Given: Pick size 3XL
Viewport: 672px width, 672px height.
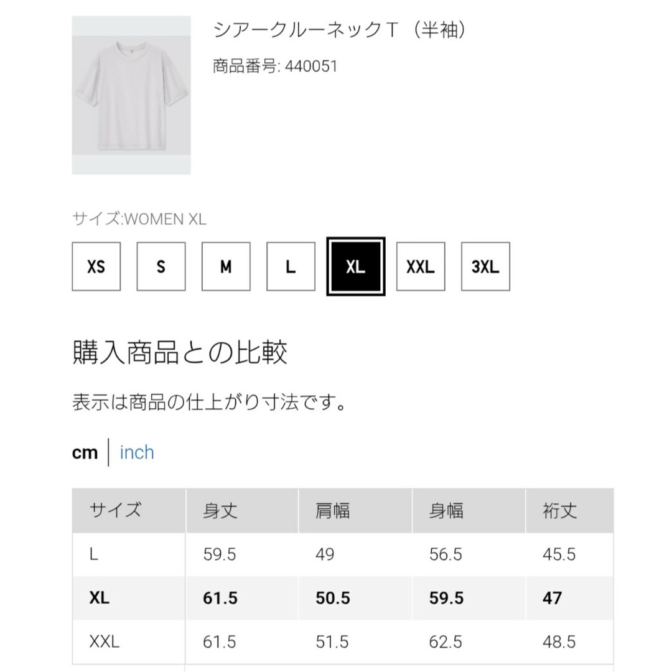Looking at the screenshot, I should (x=485, y=266).
